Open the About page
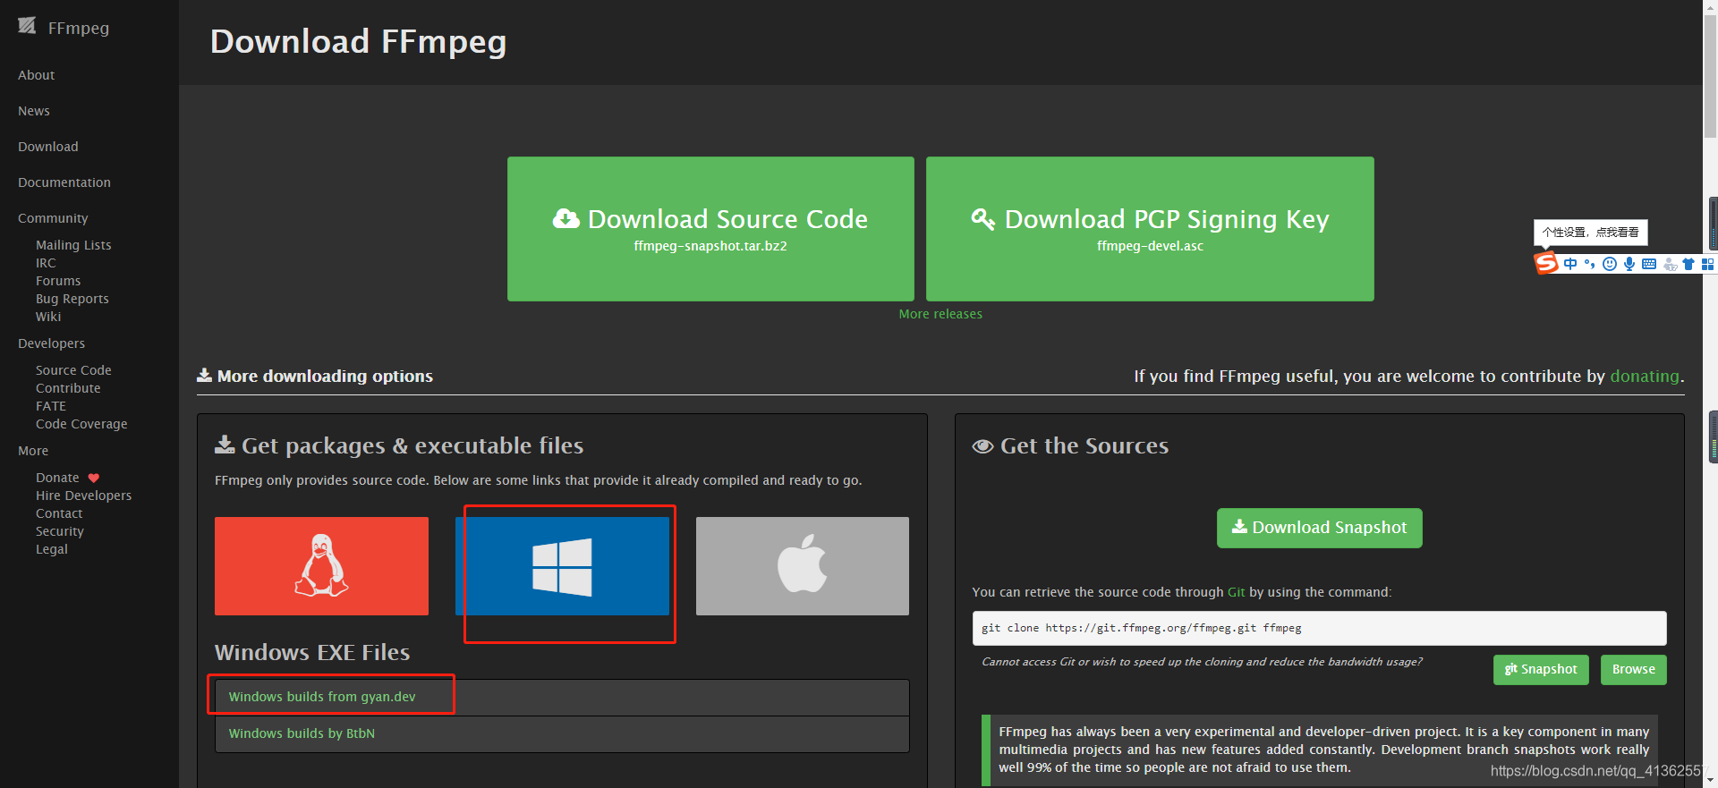 coord(36,75)
